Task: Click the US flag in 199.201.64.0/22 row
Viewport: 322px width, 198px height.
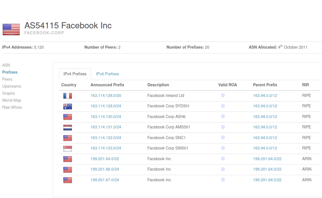Action: [x=68, y=159]
